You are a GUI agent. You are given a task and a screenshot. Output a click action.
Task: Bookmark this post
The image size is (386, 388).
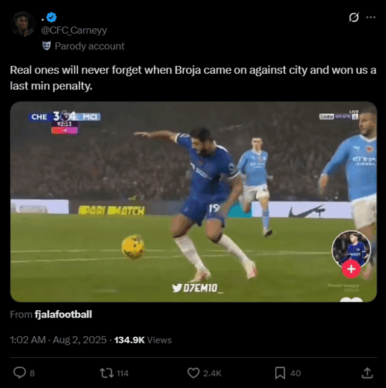(280, 373)
